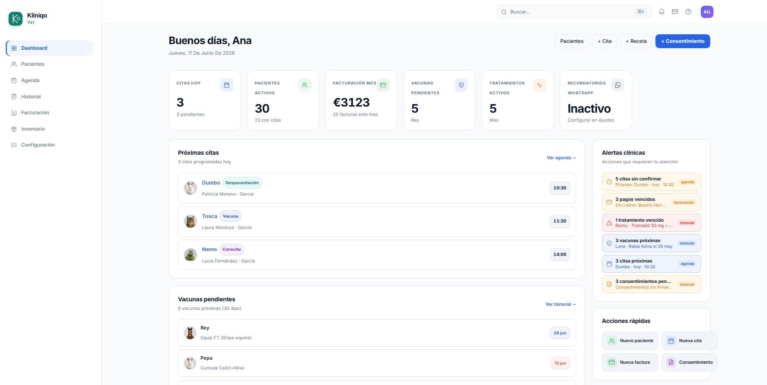Click the 3 citas próximas alert

click(x=651, y=264)
